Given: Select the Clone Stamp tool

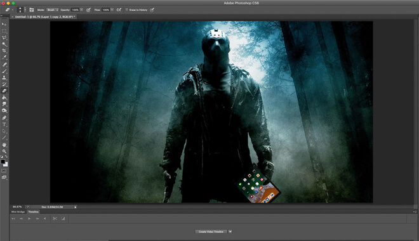Looking at the screenshot, I should pyautogui.click(x=4, y=77).
